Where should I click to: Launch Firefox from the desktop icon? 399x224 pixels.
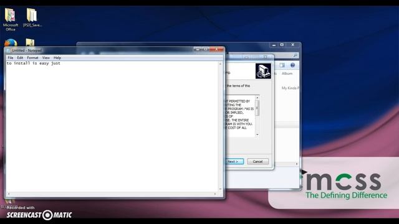(x=11, y=42)
